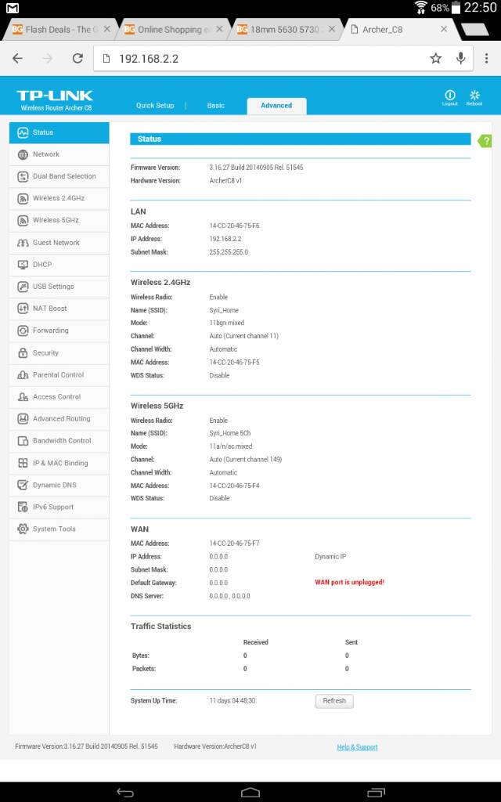Click the System Tools gear icon
This screenshot has height=802, width=501.
coord(23,529)
